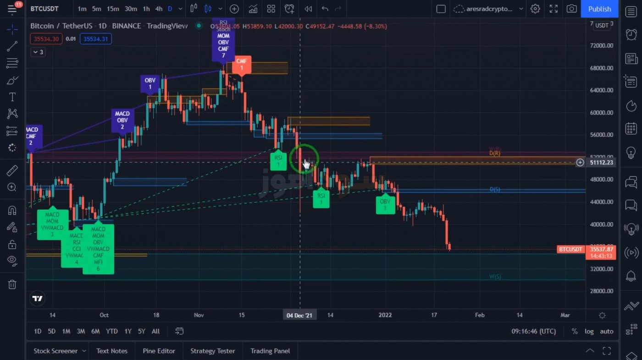Open the News panel in right sidebar
This screenshot has height=360, width=642.
coord(631,59)
